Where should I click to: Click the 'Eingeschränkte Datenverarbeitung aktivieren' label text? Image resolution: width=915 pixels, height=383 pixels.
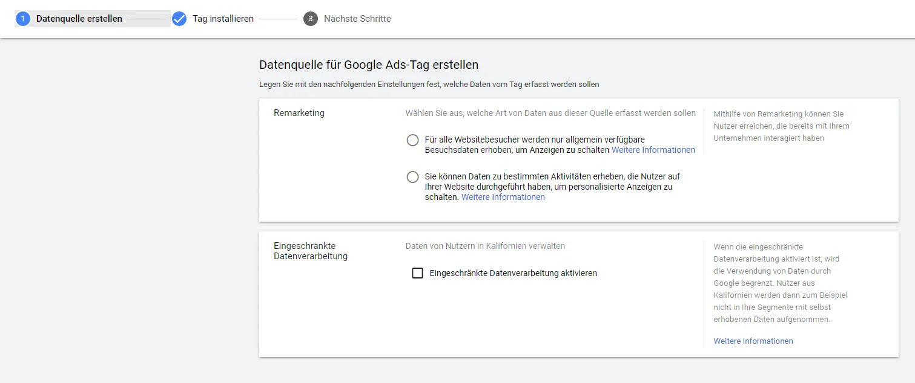pos(514,273)
